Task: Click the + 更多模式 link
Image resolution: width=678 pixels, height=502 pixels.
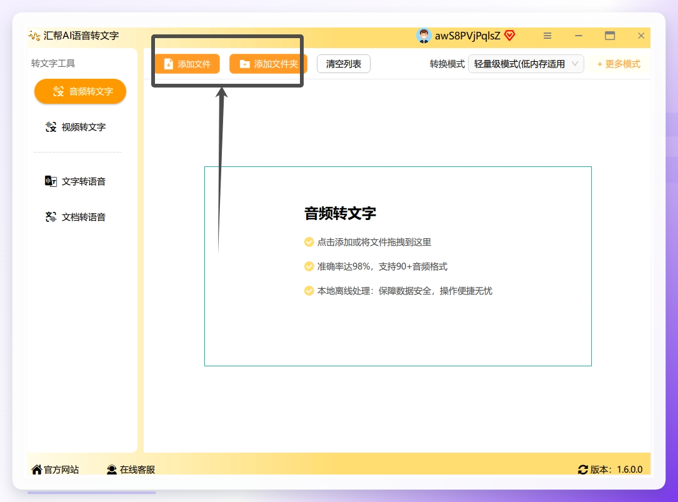Action: (619, 64)
